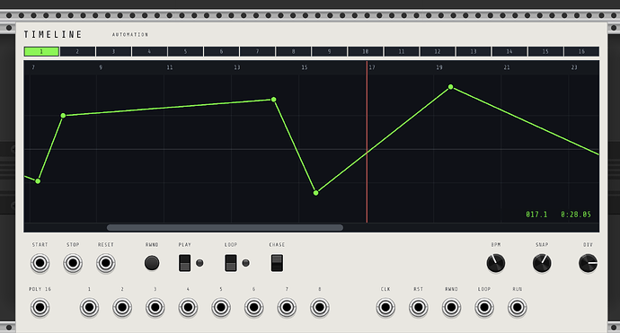Select automation lane tab 16
The image size is (620, 333).
(581, 51)
